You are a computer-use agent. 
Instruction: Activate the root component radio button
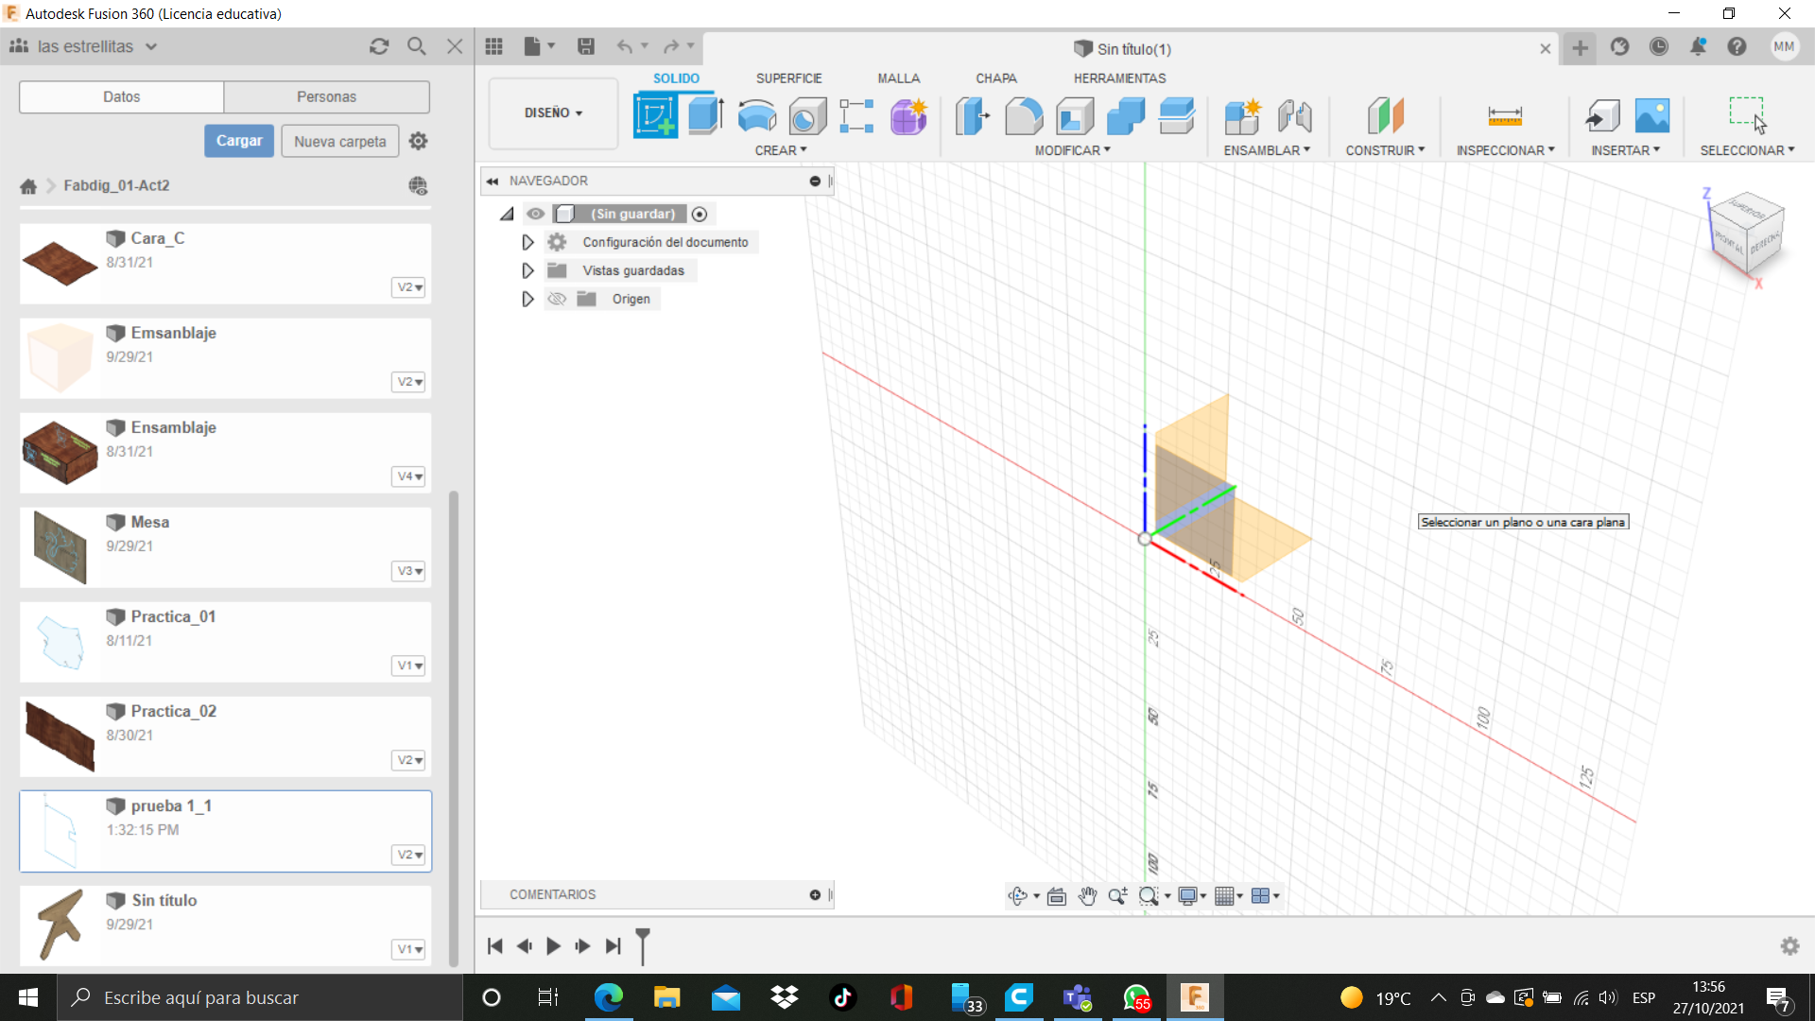pos(700,214)
